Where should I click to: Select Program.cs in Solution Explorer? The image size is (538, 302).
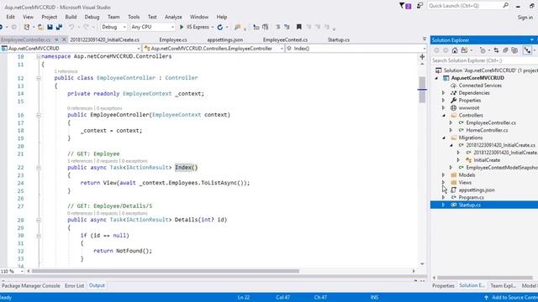(471, 198)
